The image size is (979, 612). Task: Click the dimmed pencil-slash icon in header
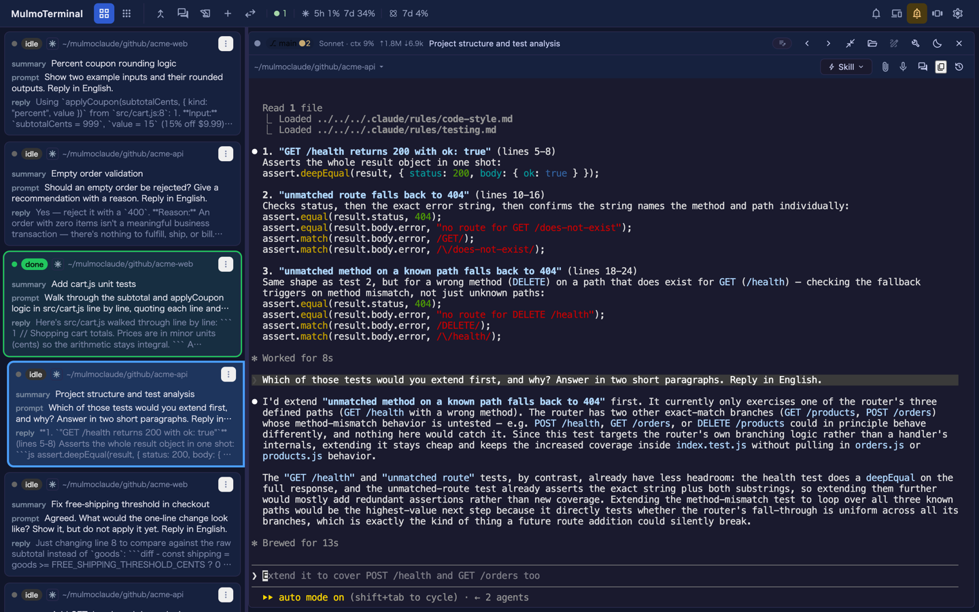[894, 44]
